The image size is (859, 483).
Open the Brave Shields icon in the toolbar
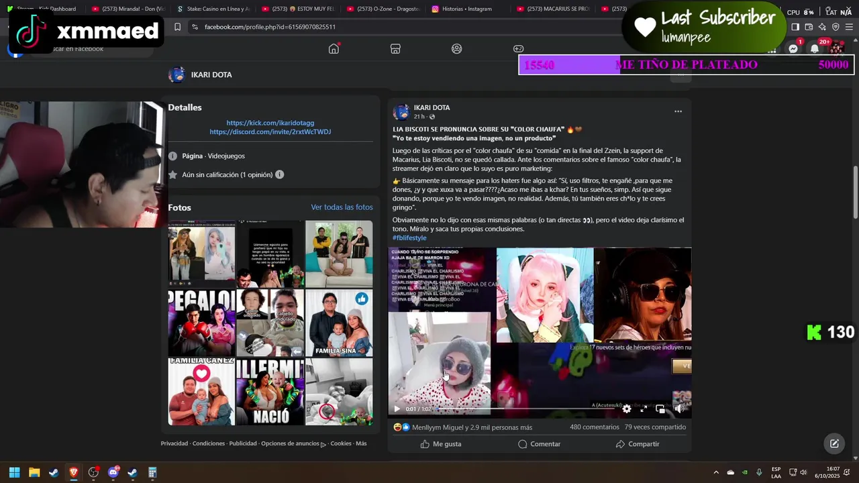click(836, 27)
